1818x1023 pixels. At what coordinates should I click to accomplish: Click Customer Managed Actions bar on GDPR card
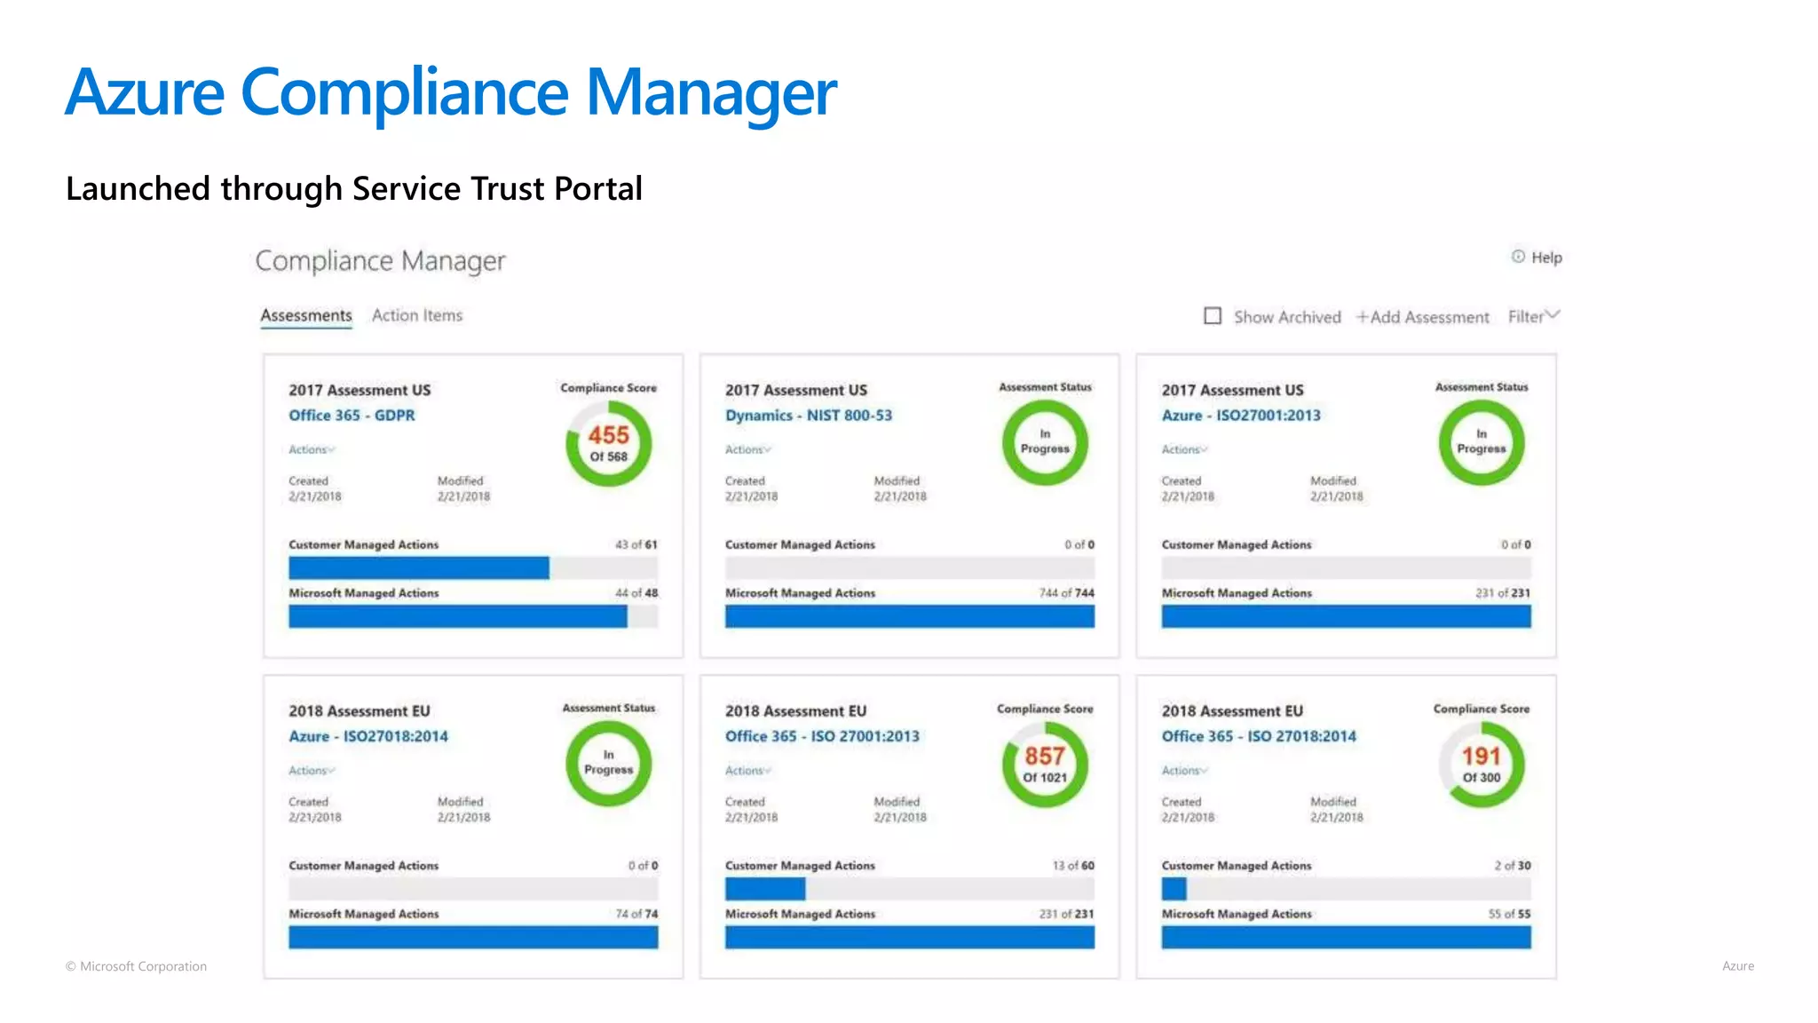(x=473, y=568)
